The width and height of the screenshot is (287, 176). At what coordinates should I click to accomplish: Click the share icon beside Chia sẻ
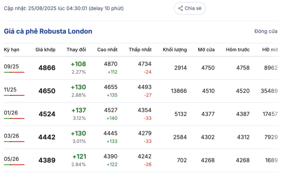pyautogui.click(x=180, y=8)
